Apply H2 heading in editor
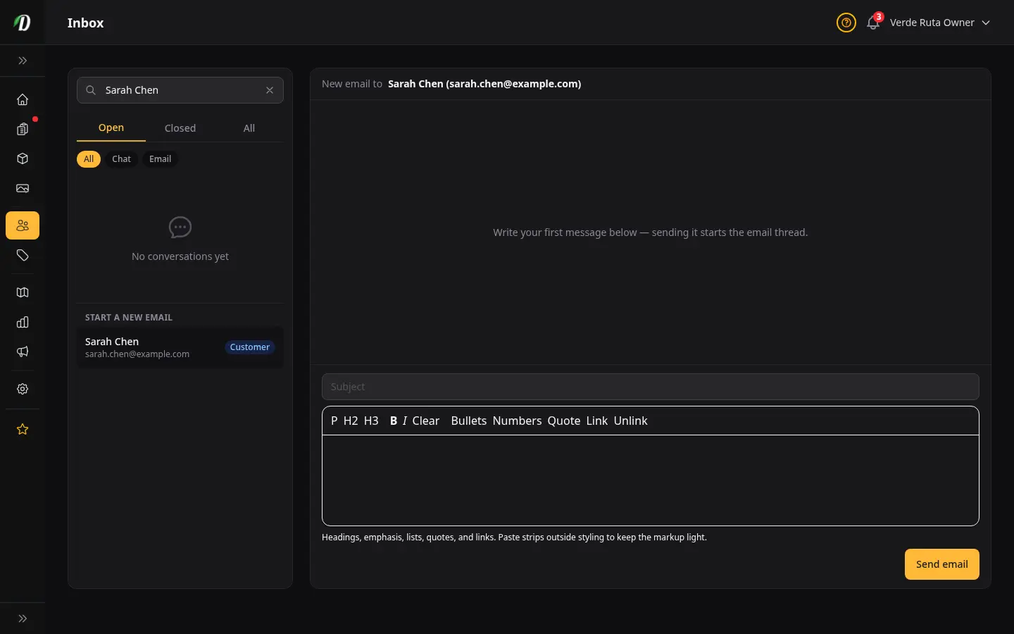The height and width of the screenshot is (634, 1014). point(351,421)
